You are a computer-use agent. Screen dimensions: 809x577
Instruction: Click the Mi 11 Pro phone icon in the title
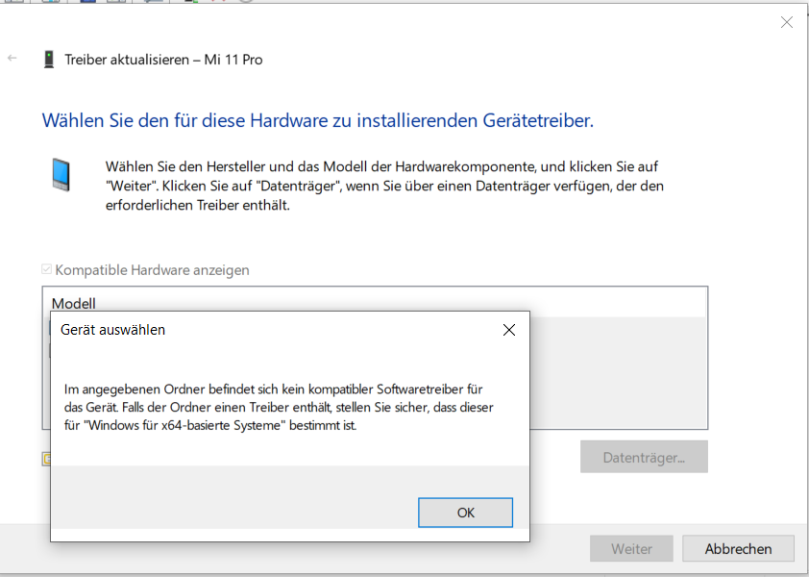click(x=48, y=60)
